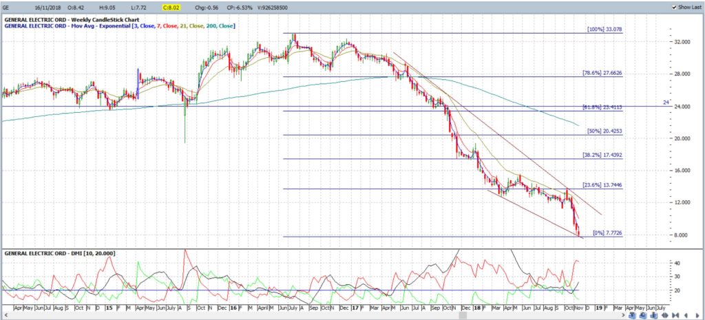Click the '17' year marker on time axis
The width and height of the screenshot is (705, 320).
pyautogui.click(x=355, y=308)
